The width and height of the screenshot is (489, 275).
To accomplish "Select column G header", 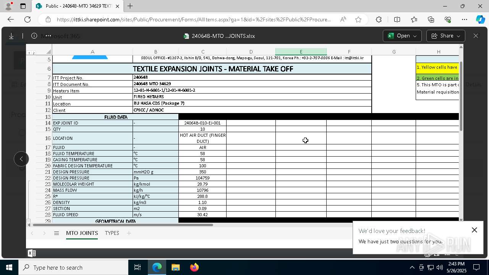I will (393, 52).
